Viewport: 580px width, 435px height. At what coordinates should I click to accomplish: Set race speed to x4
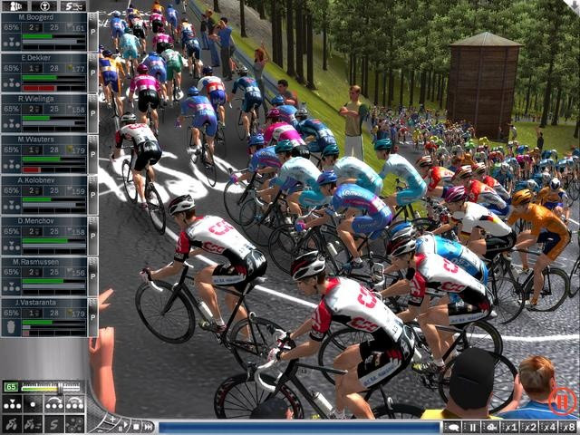coord(549,428)
